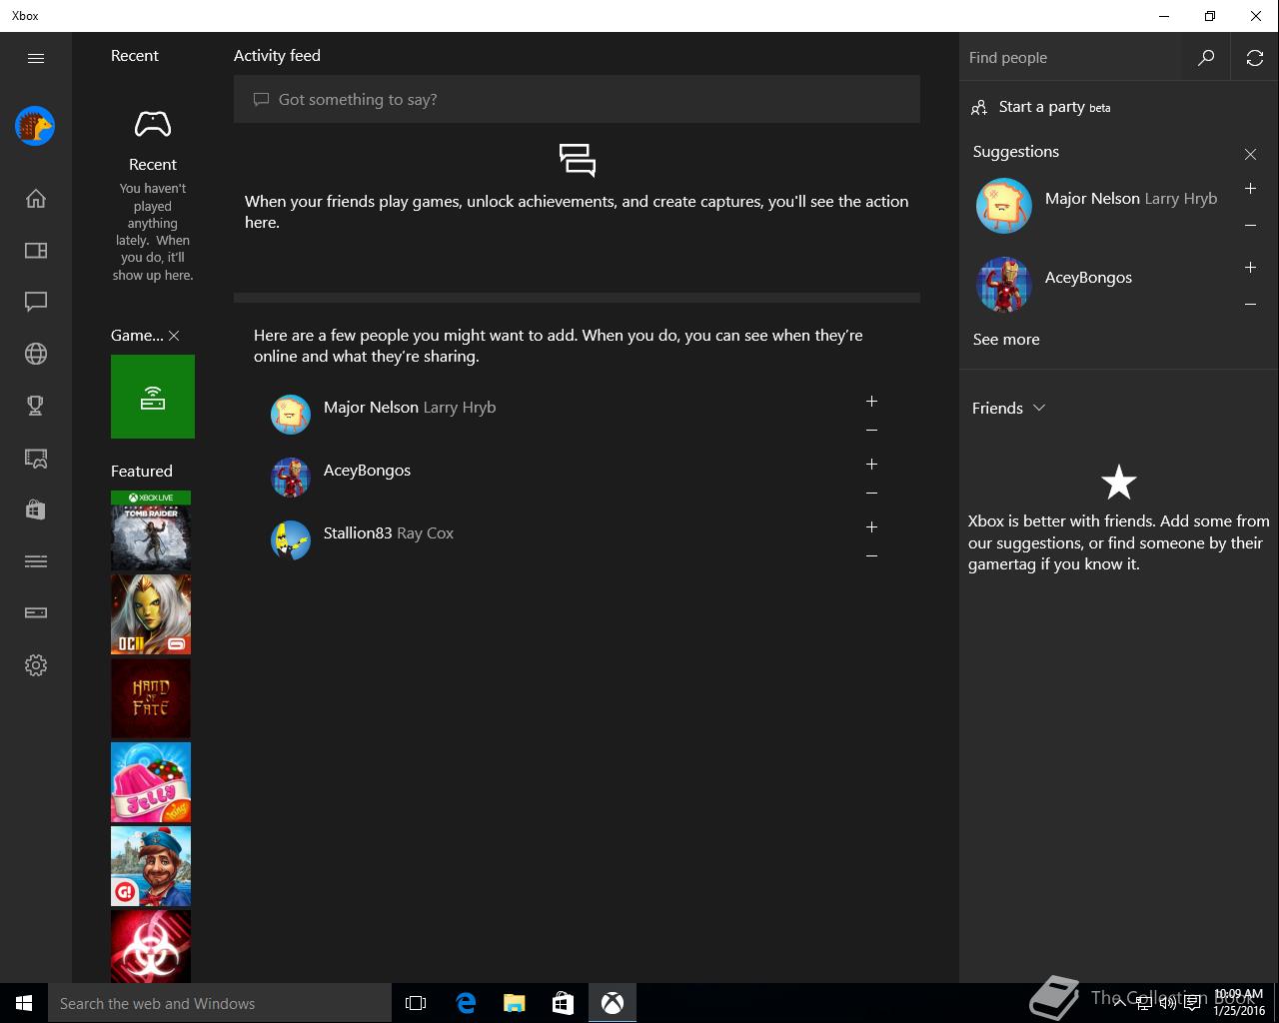Add Major Nelson in activity feed

871,401
